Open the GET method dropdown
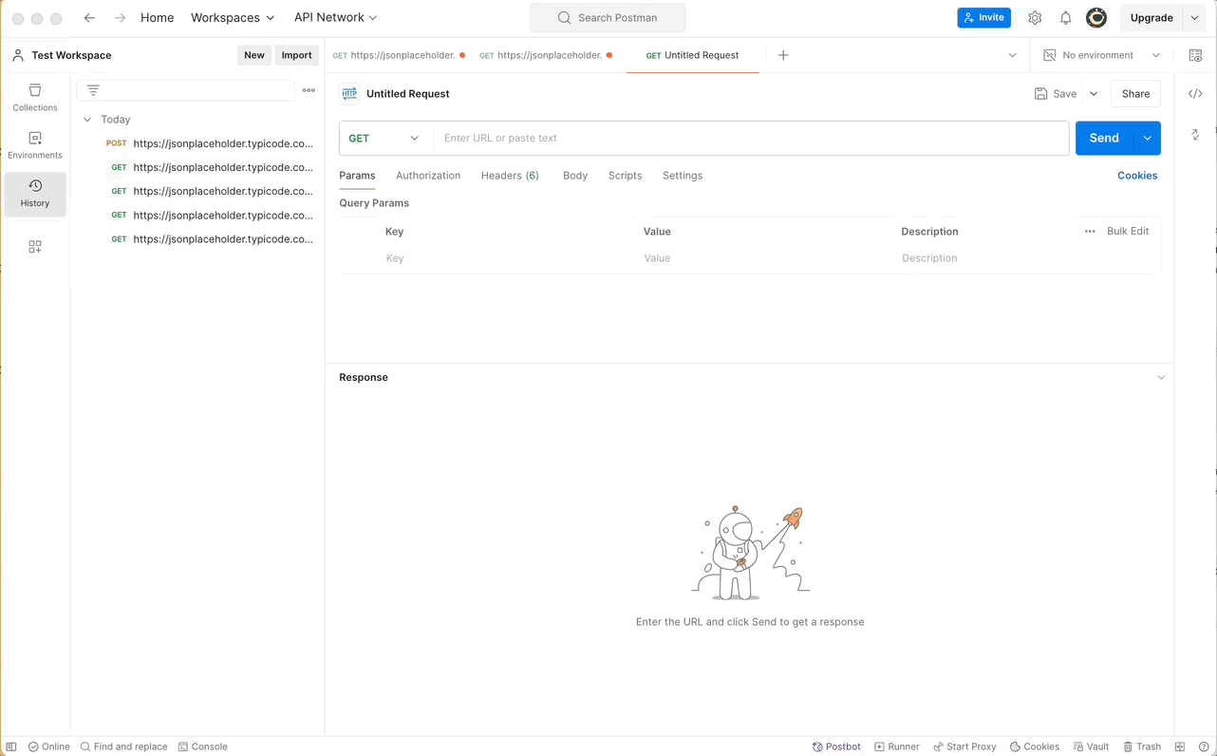The image size is (1217, 756). pos(384,138)
